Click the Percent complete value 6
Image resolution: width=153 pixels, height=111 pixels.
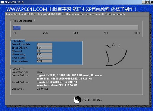(x=45, y=44)
